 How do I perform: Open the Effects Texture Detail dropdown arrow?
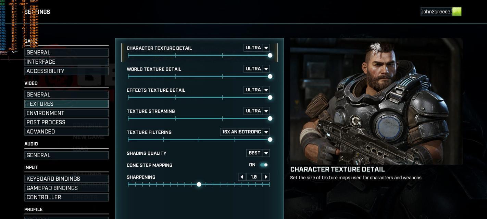(x=266, y=90)
